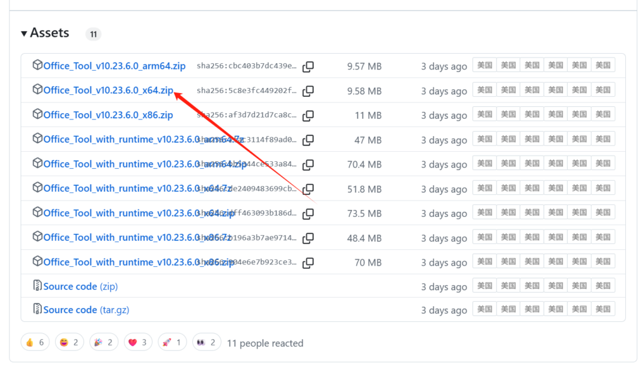Download the 73.5 MB with_runtime x64.zip file

[x=139, y=213]
